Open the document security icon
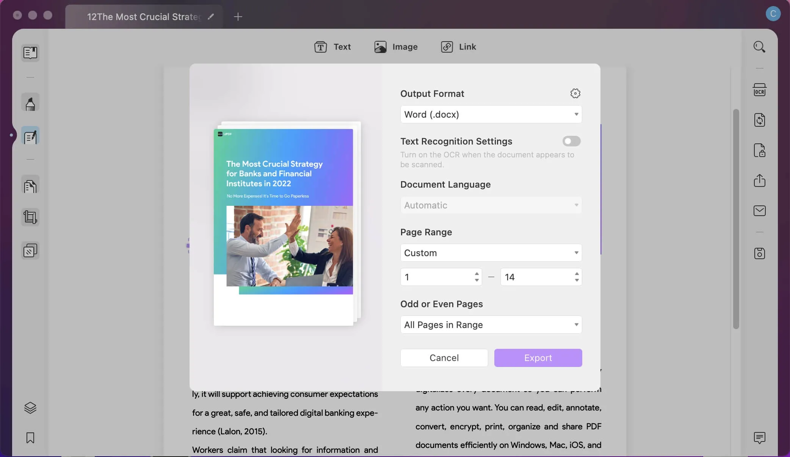 point(760,151)
